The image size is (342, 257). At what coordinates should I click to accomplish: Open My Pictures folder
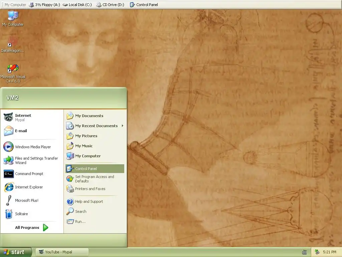(x=95, y=136)
